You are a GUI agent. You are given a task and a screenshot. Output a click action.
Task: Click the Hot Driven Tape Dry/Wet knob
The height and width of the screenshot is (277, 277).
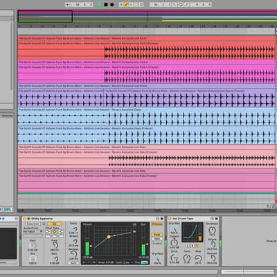(x=175, y=229)
